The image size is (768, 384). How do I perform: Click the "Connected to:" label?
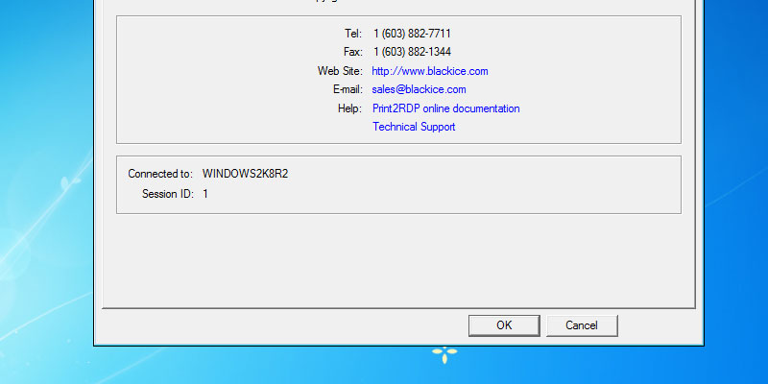tap(160, 175)
